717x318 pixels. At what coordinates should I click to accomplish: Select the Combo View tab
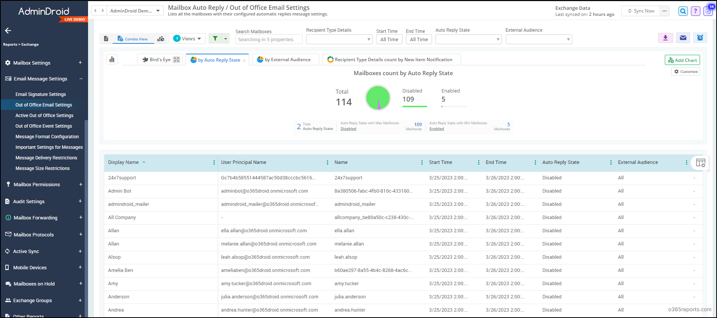133,39
